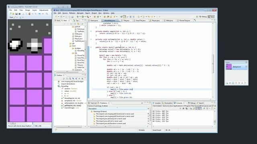The width and height of the screenshot is (257, 144).
Task: Click Remove Launch icon in Console toolbar
Action: (184, 108)
